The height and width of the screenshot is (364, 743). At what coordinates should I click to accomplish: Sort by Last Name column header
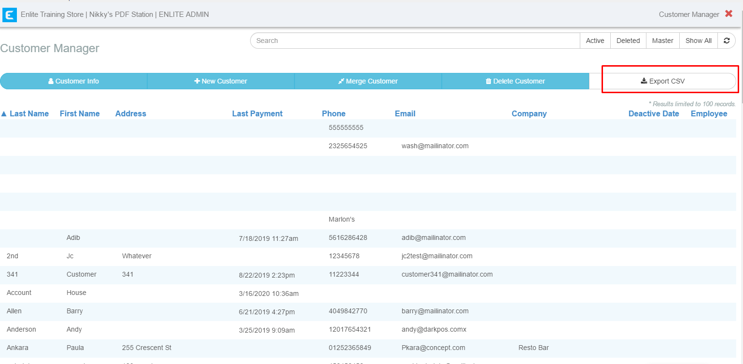[29, 114]
